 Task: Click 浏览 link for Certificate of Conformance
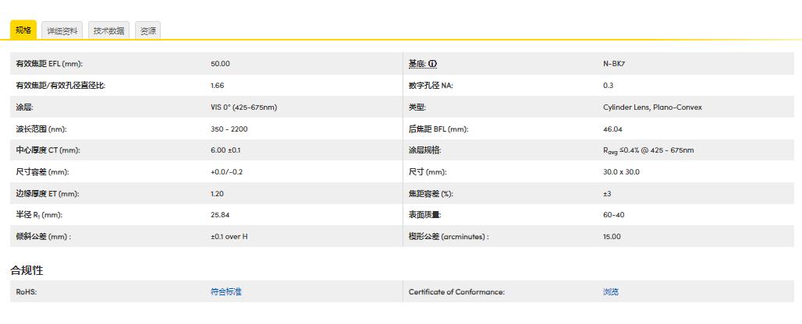pos(611,292)
